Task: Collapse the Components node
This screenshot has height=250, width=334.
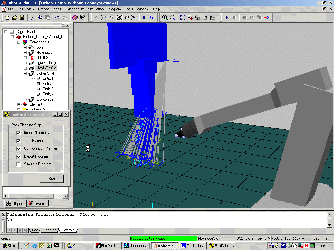Action: pyautogui.click(x=19, y=42)
